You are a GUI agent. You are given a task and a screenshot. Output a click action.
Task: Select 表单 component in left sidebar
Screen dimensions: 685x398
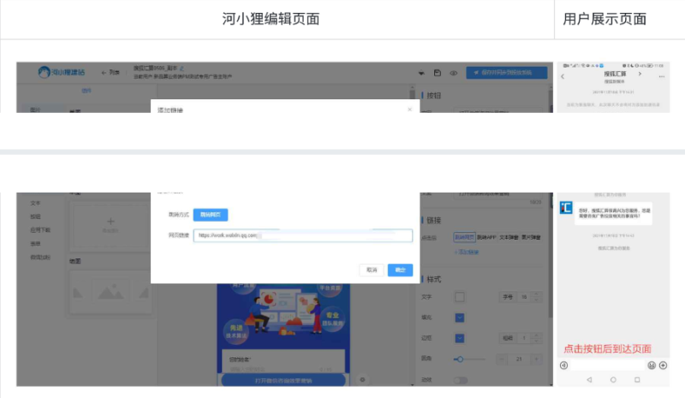click(35, 244)
